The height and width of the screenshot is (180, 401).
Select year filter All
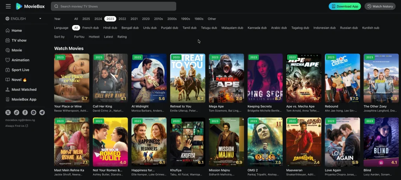[76, 19]
